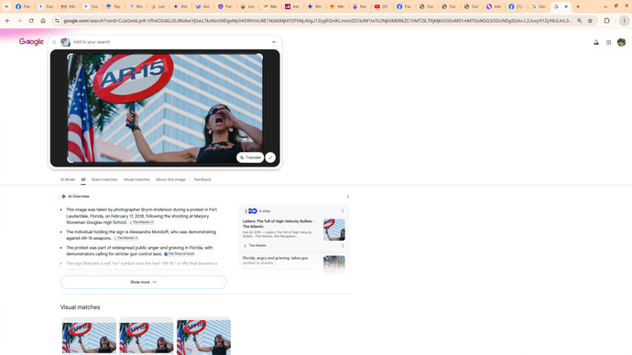This screenshot has height=355, width=632.
Task: Open AI Overview three-dot options
Action: (348, 197)
